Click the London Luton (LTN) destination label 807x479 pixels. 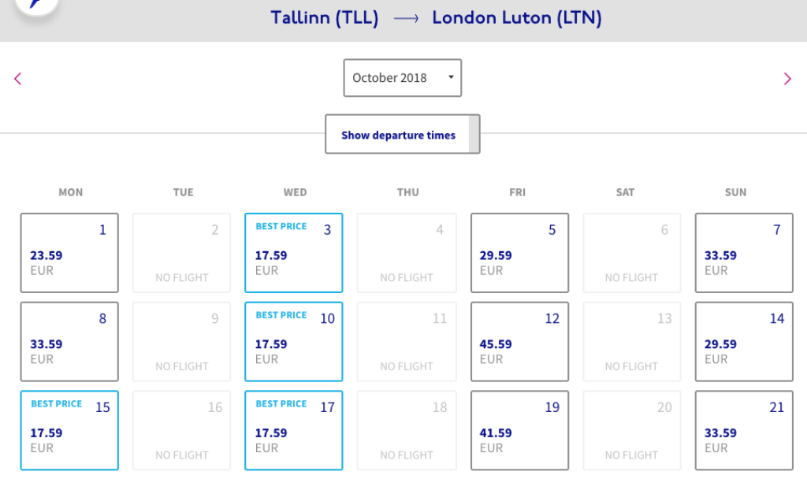(x=516, y=18)
